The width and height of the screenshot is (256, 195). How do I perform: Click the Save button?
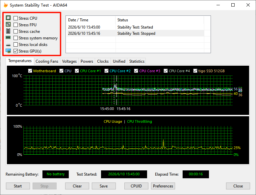point(104,186)
